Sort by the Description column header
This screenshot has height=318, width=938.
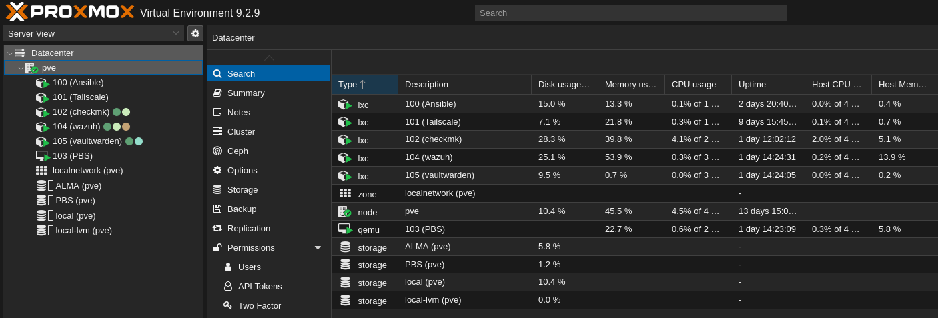tap(464, 85)
